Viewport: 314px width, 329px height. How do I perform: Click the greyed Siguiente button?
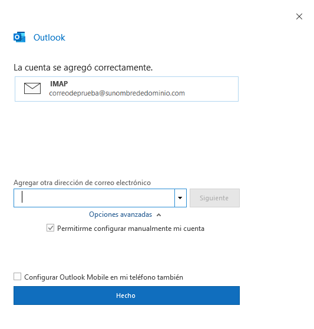[214, 198]
